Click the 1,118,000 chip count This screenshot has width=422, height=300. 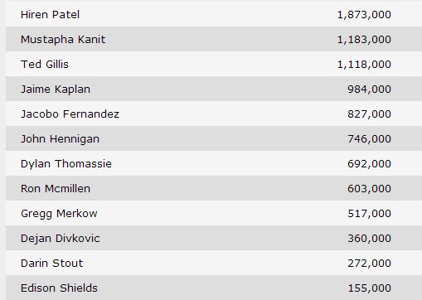(364, 65)
